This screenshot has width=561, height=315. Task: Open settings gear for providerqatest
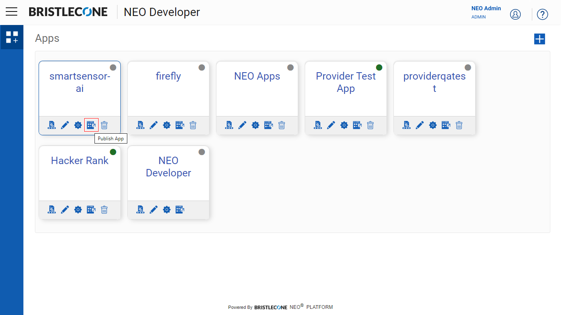433,125
